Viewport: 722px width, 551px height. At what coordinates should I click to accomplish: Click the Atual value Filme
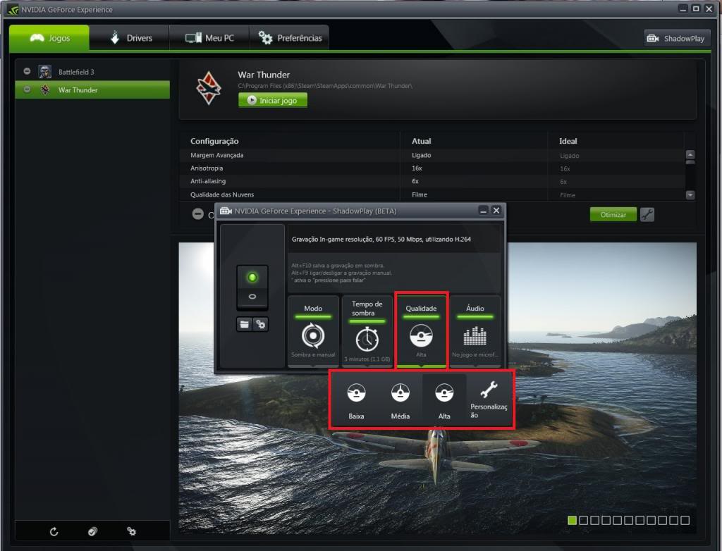pos(419,194)
